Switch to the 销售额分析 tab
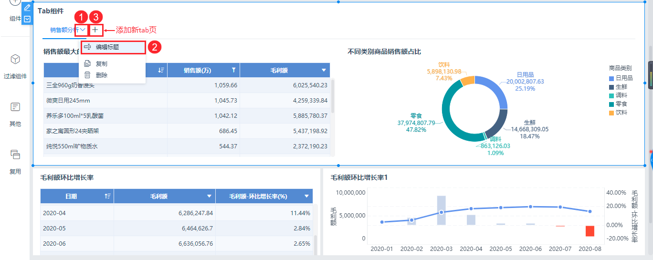The height and width of the screenshot is (260, 653). coord(64,30)
